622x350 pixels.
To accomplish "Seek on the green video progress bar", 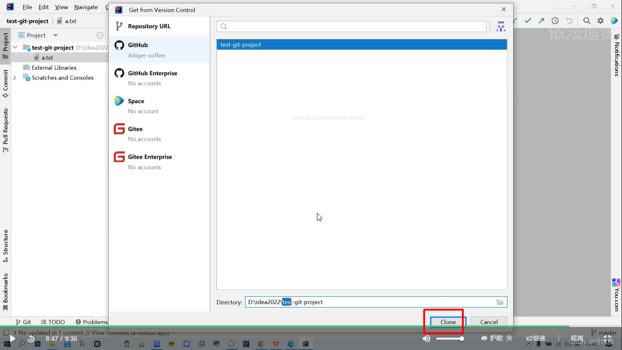I will [311, 326].
